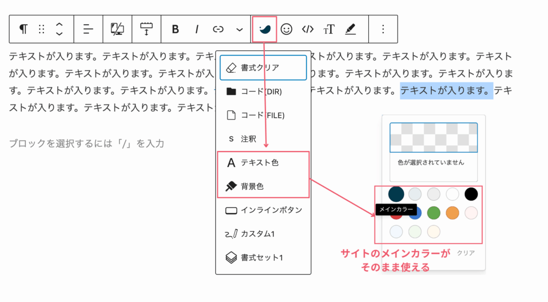Pick the pale pink color swatch
The image size is (548, 302).
[x=471, y=213]
